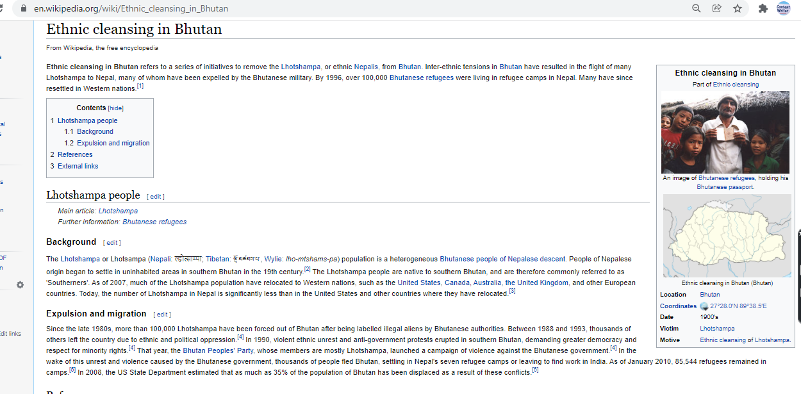The height and width of the screenshot is (394, 801).
Task: Open the Bhutan Peoples' Party link
Action: [218, 350]
